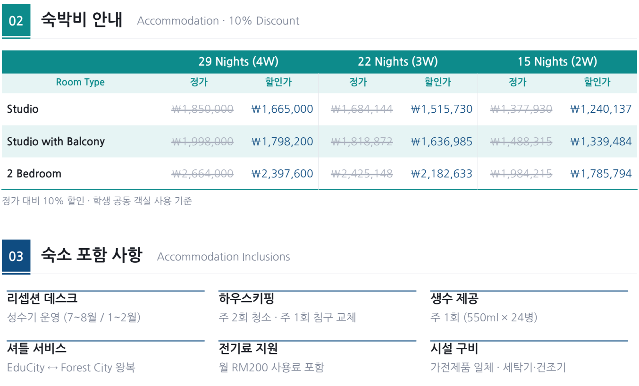Image resolution: width=639 pixels, height=386 pixels.
Task: Click Studio with Balcony 2-week price ₩1,339,484
Action: [x=601, y=141]
